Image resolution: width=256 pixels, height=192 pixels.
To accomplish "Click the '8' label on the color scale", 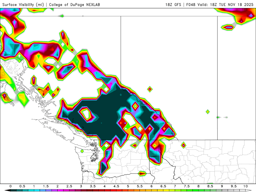I will coord(198,186).
